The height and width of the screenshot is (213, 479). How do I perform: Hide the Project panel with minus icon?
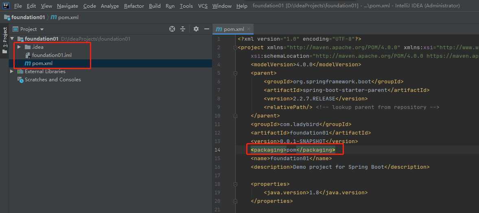pyautogui.click(x=207, y=29)
